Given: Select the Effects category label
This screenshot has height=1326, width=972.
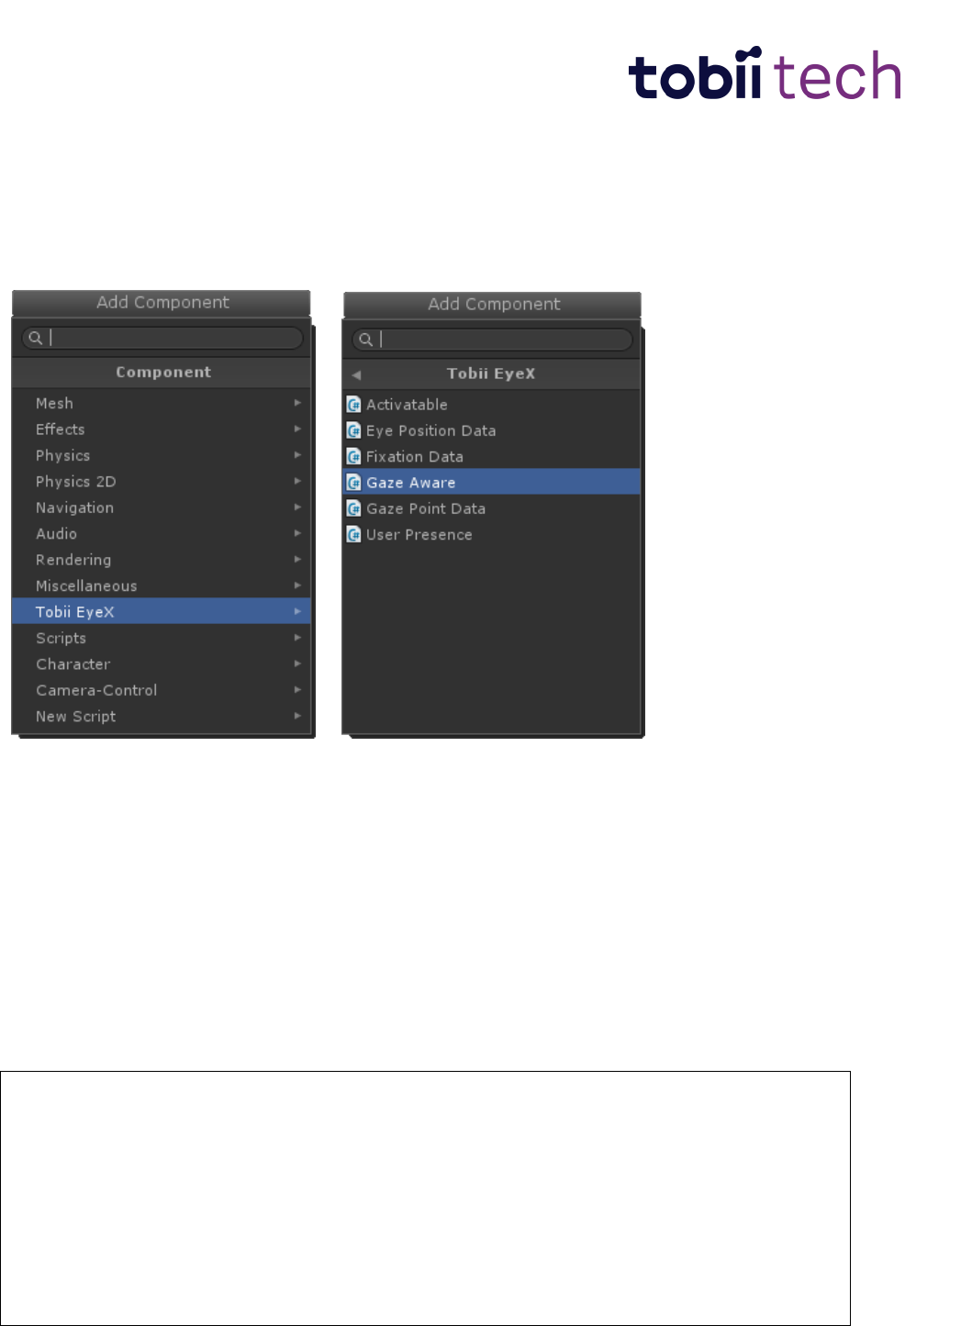Looking at the screenshot, I should point(61,429).
